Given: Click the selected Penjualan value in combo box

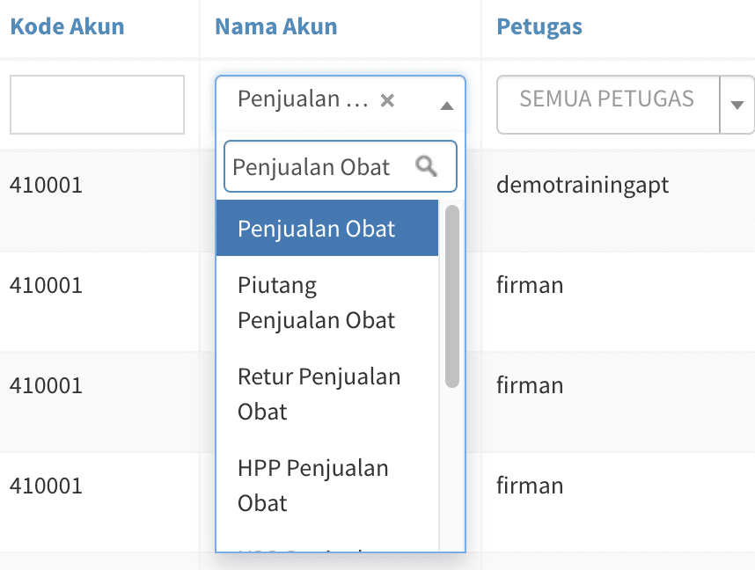Looking at the screenshot, I should [303, 99].
